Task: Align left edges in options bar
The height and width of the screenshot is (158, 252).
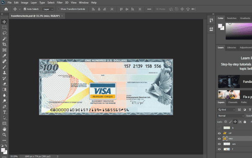Action: [x=93, y=9]
